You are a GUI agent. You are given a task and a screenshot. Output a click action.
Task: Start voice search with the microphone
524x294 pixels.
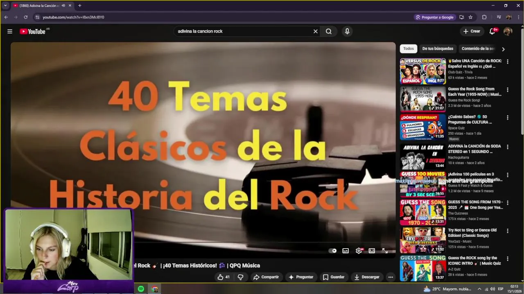347,31
